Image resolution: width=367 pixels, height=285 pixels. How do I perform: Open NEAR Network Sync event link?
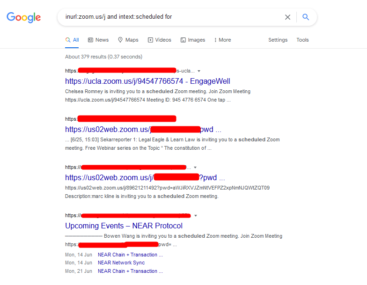point(121,263)
